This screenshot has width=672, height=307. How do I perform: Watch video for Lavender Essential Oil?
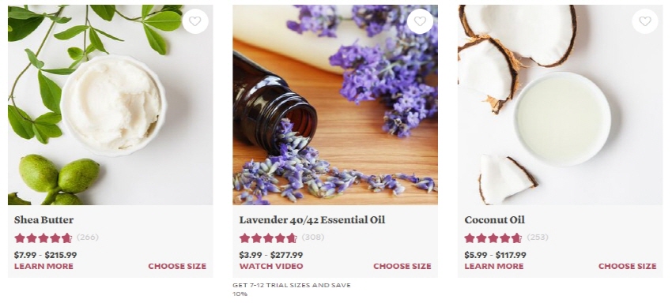tap(271, 266)
